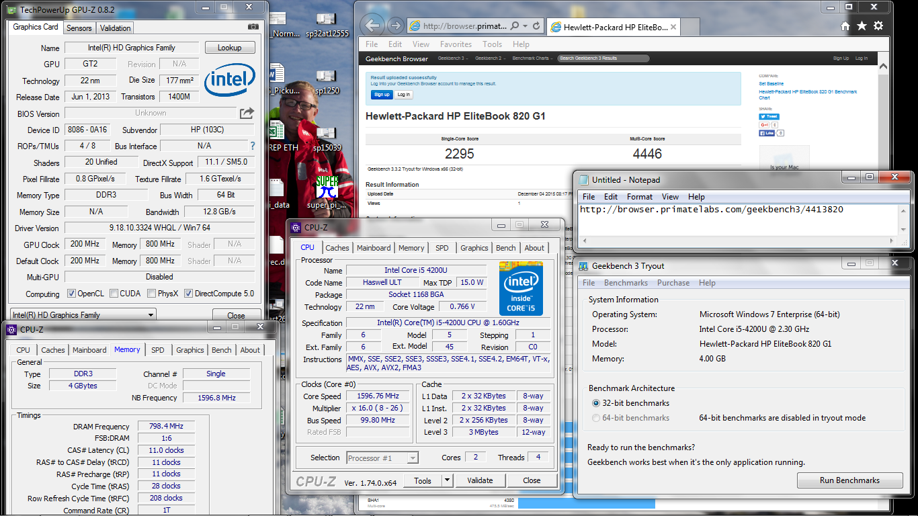Click the Tweet share button
Screen dimensions: 918x516
[x=769, y=116]
